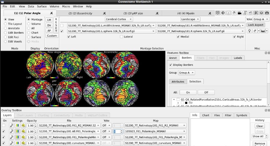Uncheck the Medial montage view
The image size is (270, 146).
(x=178, y=37)
